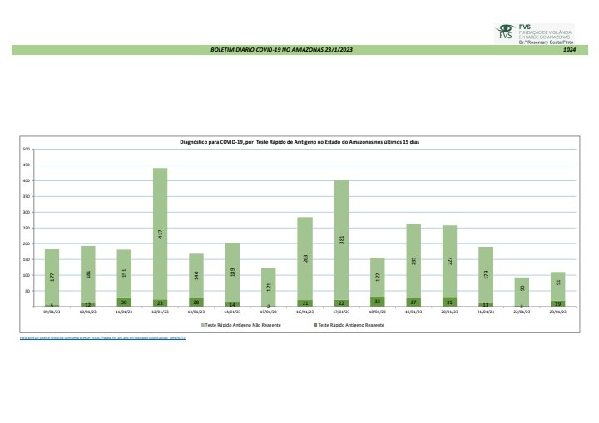The image size is (599, 423).
Task: Click the FVS eye logo icon
Action: pos(504,32)
